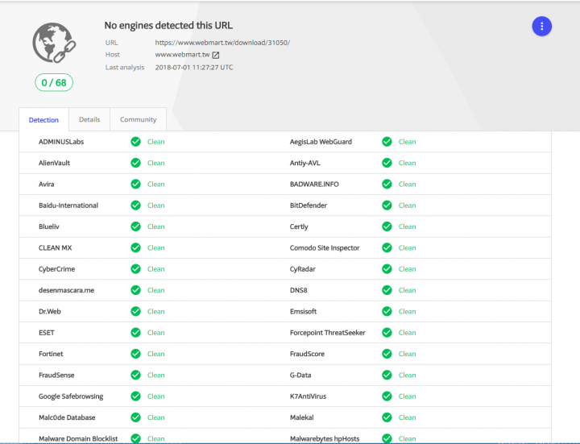
Task: Click the check icon next to Dr.Web
Action: tap(136, 312)
